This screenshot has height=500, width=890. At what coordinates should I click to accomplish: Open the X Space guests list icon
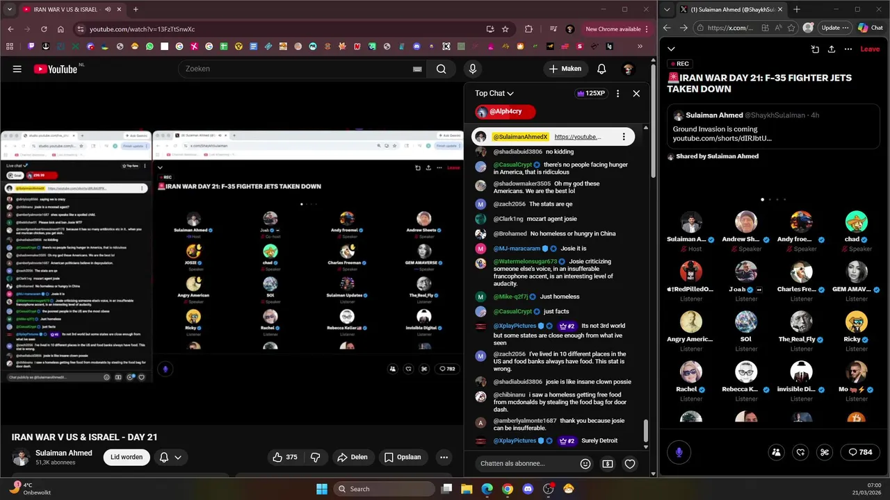[x=776, y=452]
